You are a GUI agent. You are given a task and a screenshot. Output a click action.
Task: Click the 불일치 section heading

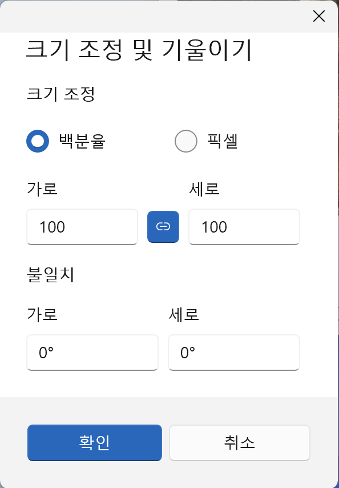coord(51,275)
